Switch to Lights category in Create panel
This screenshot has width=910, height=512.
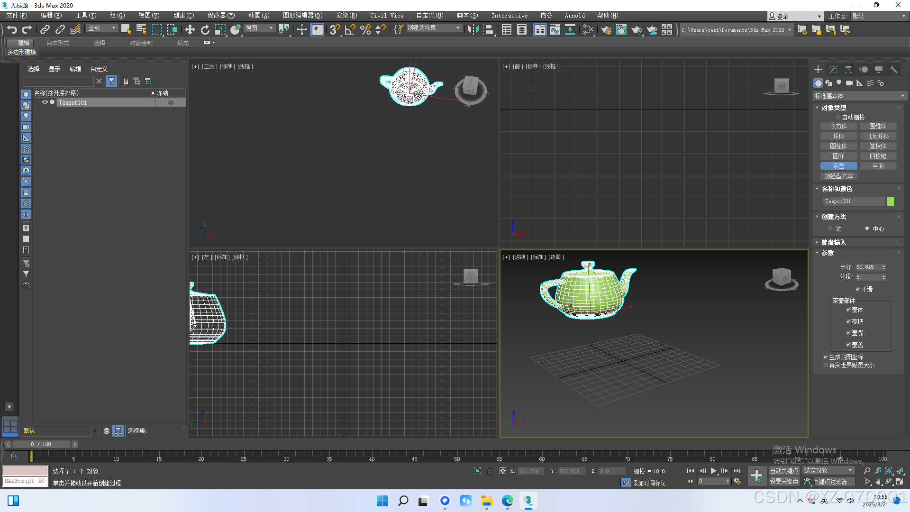pyautogui.click(x=839, y=83)
